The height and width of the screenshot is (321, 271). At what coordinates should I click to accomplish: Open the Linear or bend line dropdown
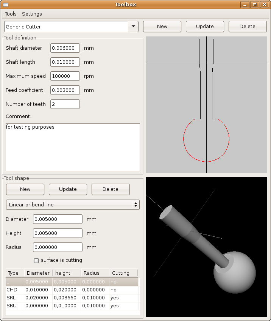click(x=73, y=205)
